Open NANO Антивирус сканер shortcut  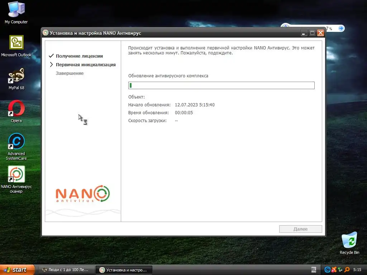coord(16,180)
